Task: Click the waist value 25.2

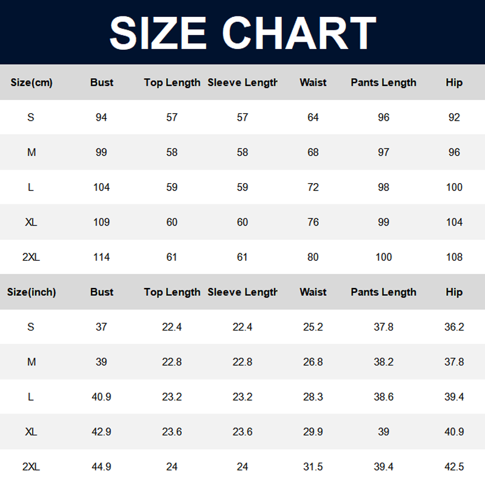Action: point(313,327)
